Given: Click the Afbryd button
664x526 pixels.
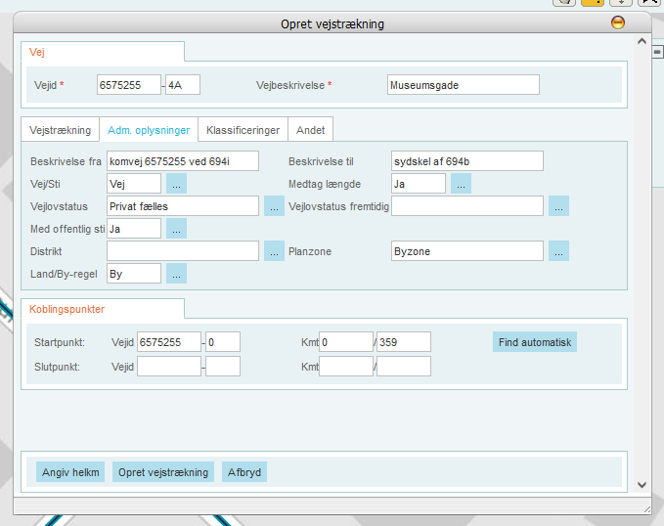Looking at the screenshot, I should tap(244, 472).
